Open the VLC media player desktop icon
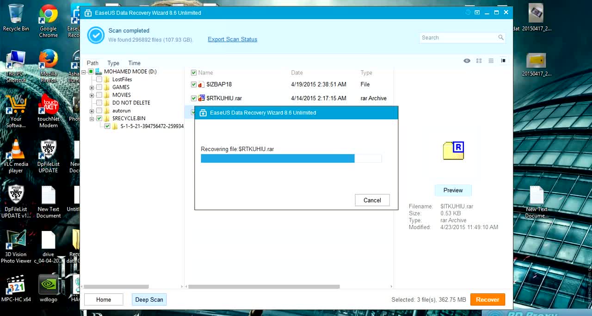 coord(16,157)
